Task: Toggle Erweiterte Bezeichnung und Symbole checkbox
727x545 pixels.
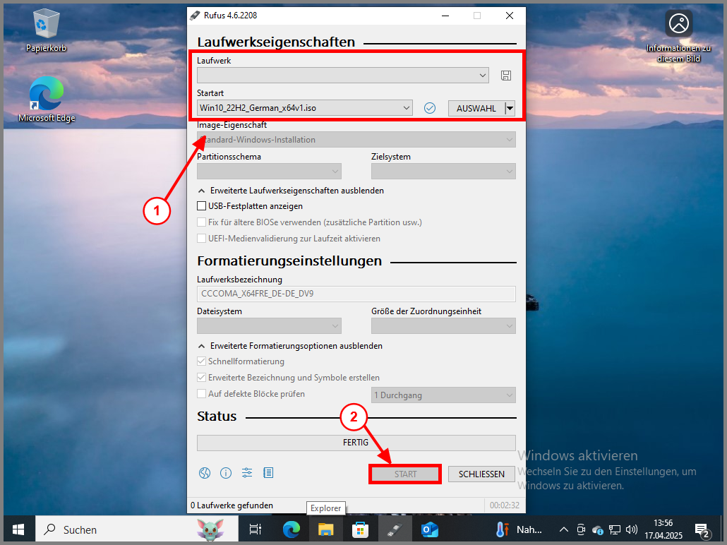Action: pos(202,378)
